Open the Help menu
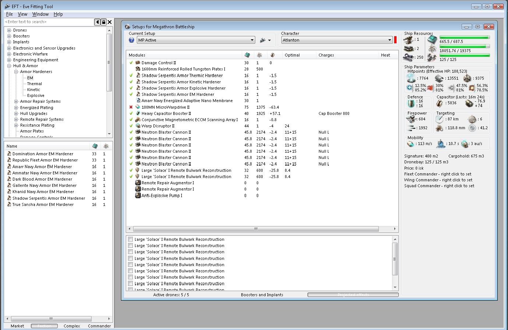The height and width of the screenshot is (330, 508). [58, 14]
